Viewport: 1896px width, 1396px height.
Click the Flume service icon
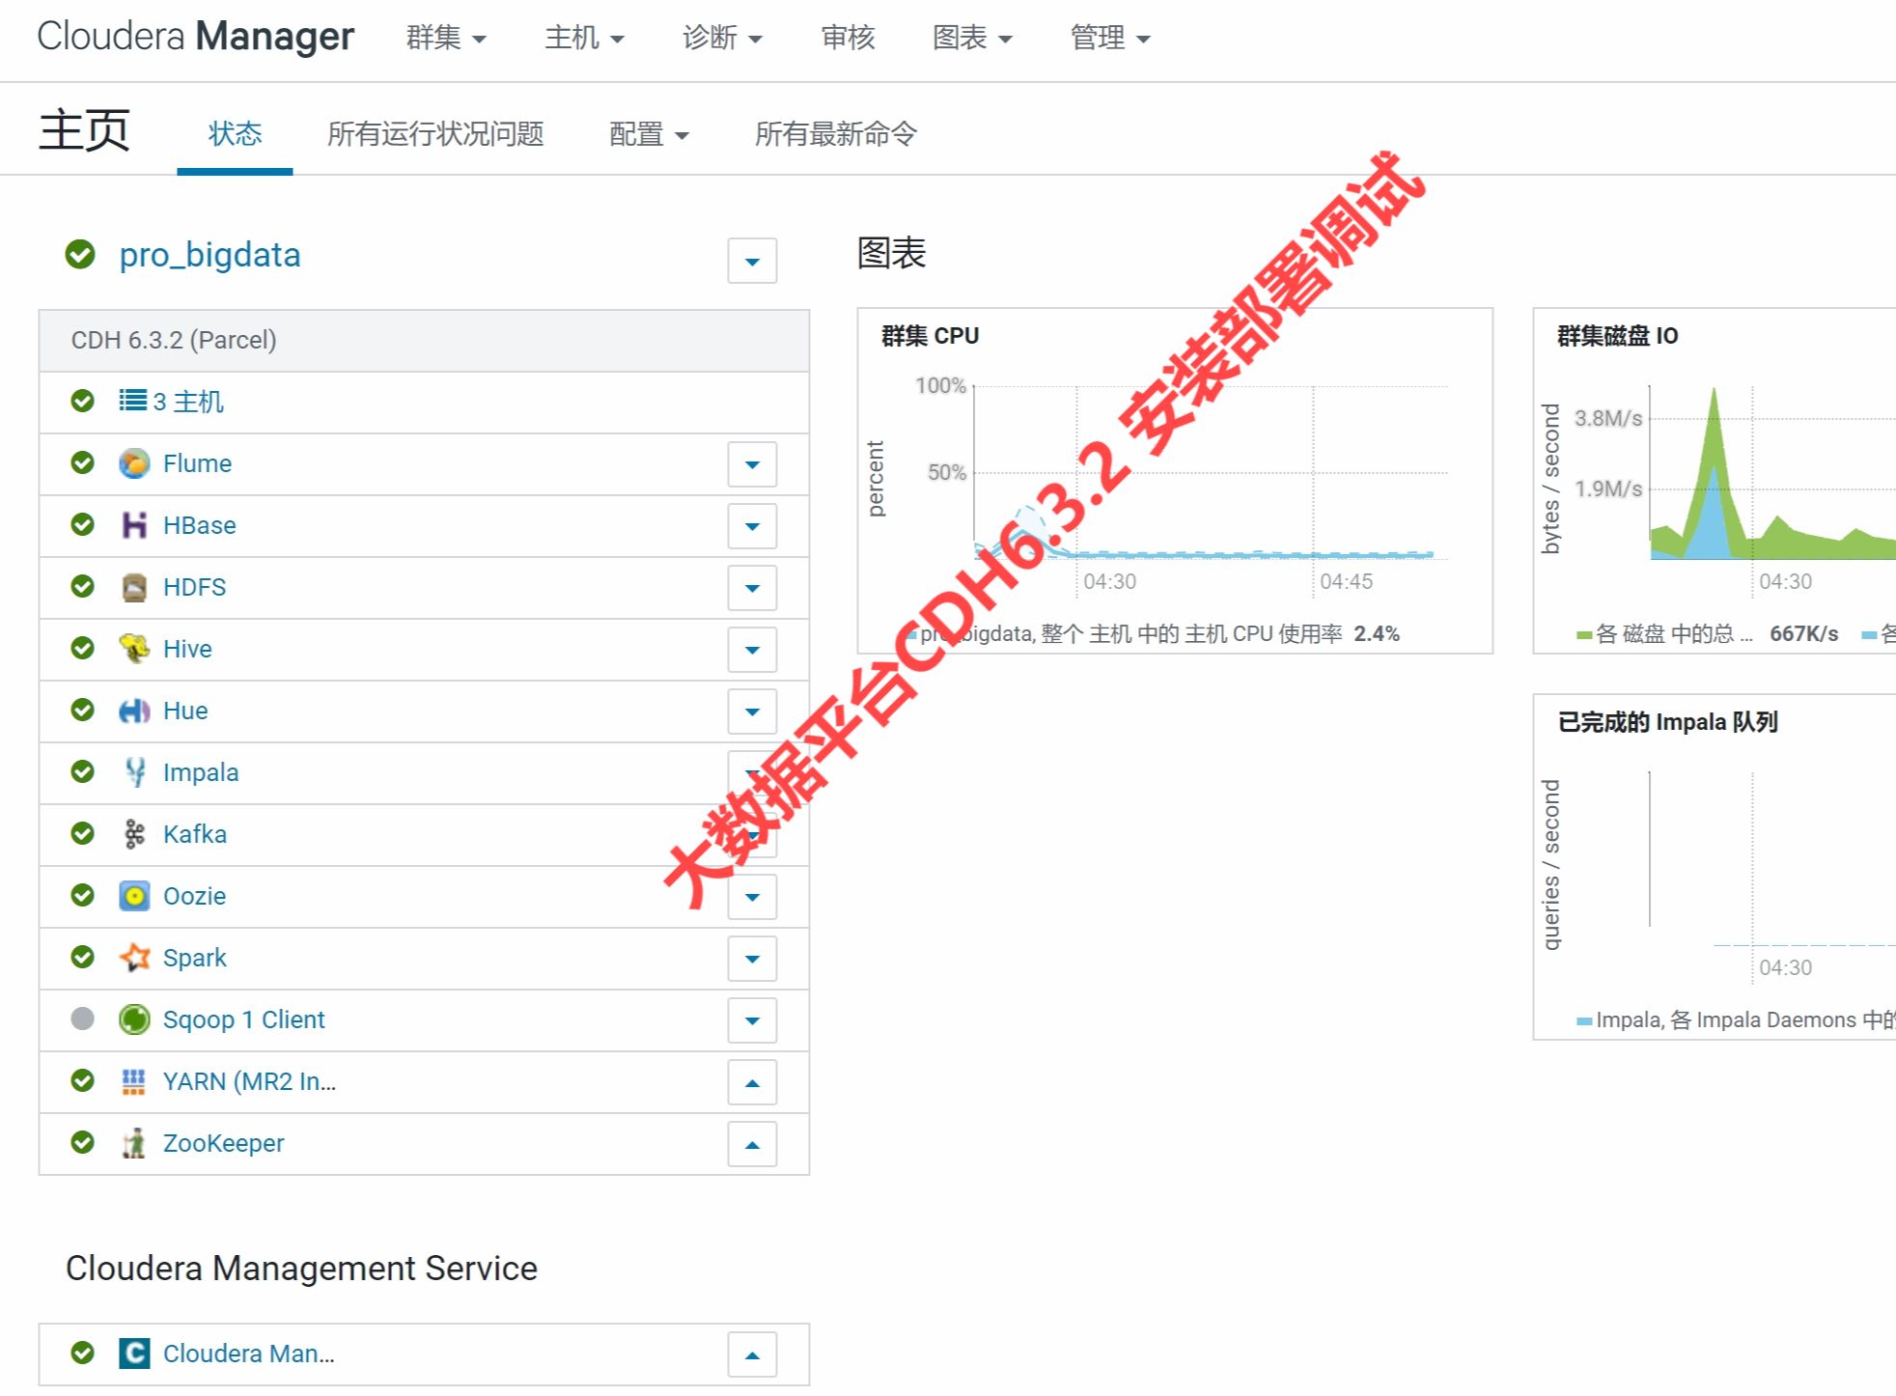[x=134, y=463]
